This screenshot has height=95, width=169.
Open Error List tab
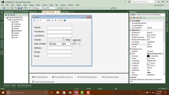click(x=7, y=85)
